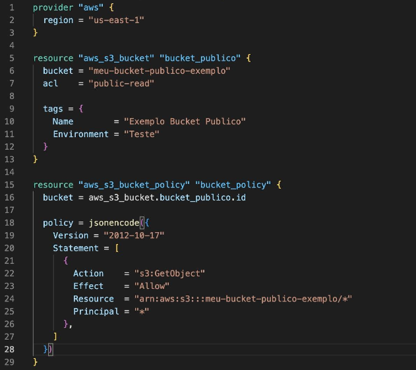This screenshot has height=370, width=416.
Task: Click line number 5 in the gutter
Action: (x=12, y=58)
